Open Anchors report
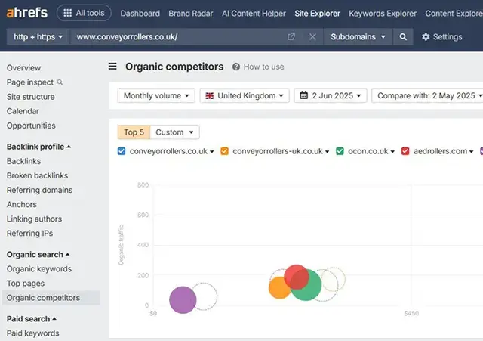 point(22,204)
